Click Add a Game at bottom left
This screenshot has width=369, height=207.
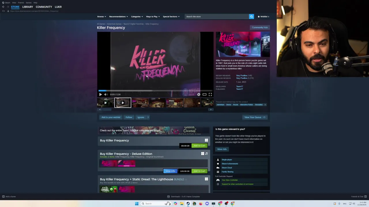(9, 197)
